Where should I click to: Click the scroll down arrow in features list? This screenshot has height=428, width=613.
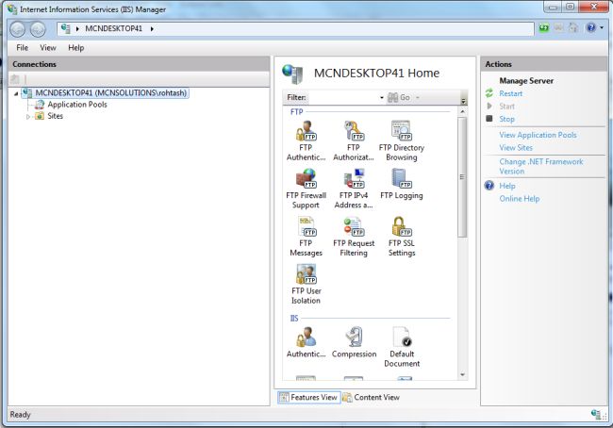tap(462, 374)
